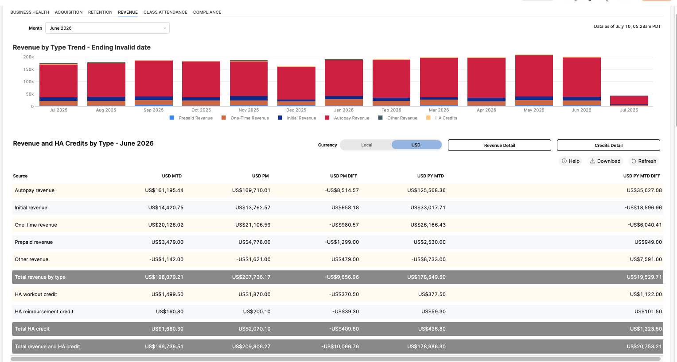
Task: Click the Dec 2025 revenue bar
Action: (x=296, y=86)
